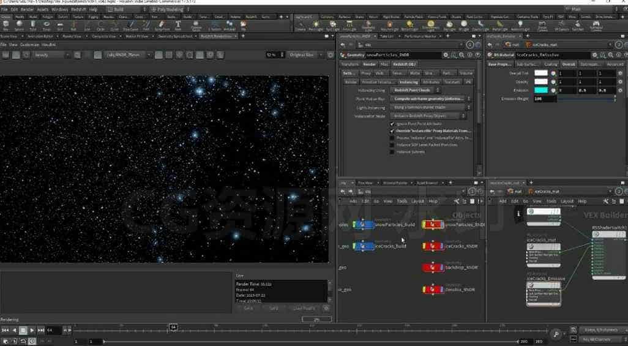Click the iceCracks_RNDR red node
This screenshot has width=628, height=346.
click(x=433, y=246)
